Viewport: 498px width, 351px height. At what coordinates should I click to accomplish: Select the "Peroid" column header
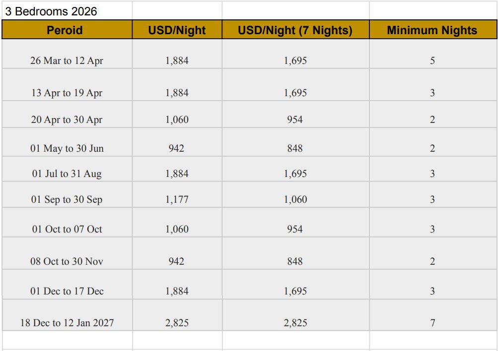[x=65, y=30]
